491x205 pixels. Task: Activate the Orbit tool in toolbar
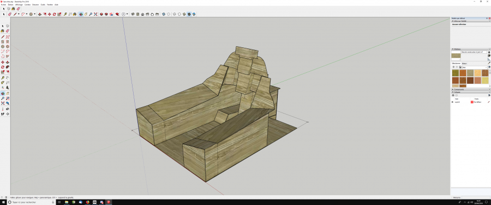(81, 14)
